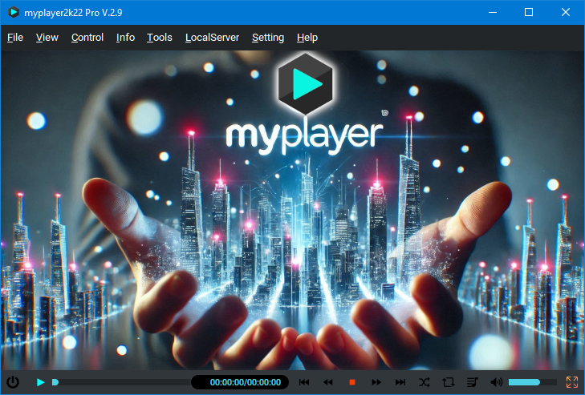Expand the LocalServer menu
The height and width of the screenshot is (395, 585).
click(x=212, y=38)
